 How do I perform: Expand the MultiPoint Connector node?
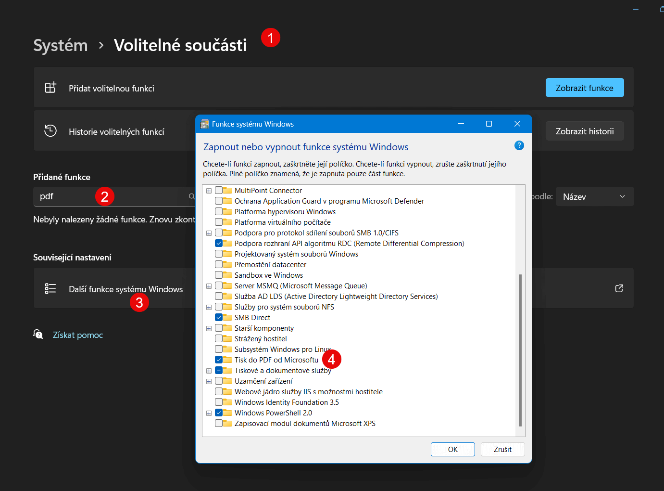pos(209,191)
